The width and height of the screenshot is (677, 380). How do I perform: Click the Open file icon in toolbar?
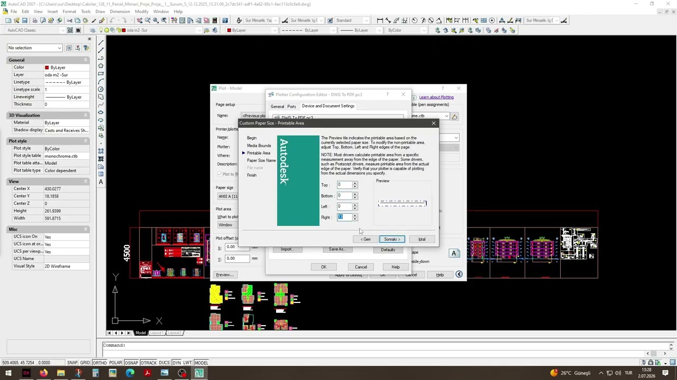coord(16,21)
